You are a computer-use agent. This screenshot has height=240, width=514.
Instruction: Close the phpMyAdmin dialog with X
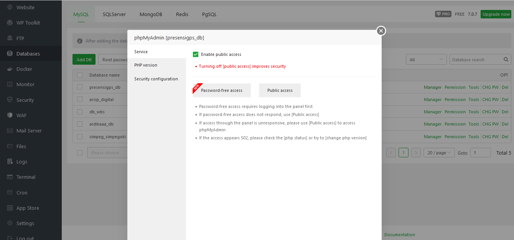(x=381, y=31)
